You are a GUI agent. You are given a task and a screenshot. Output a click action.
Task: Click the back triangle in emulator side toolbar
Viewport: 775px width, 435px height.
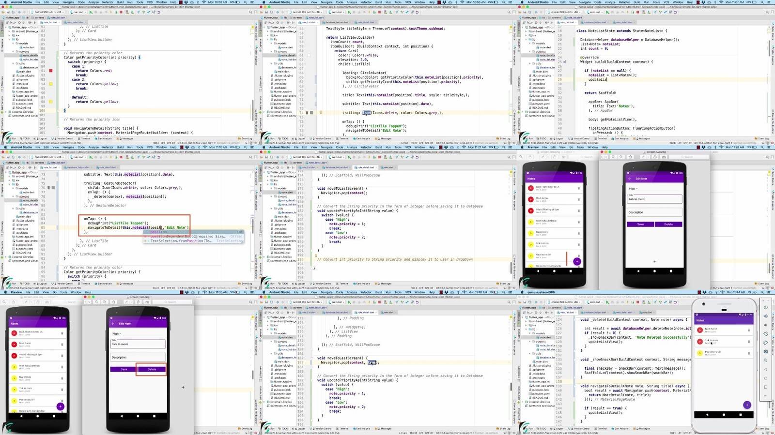(766, 369)
